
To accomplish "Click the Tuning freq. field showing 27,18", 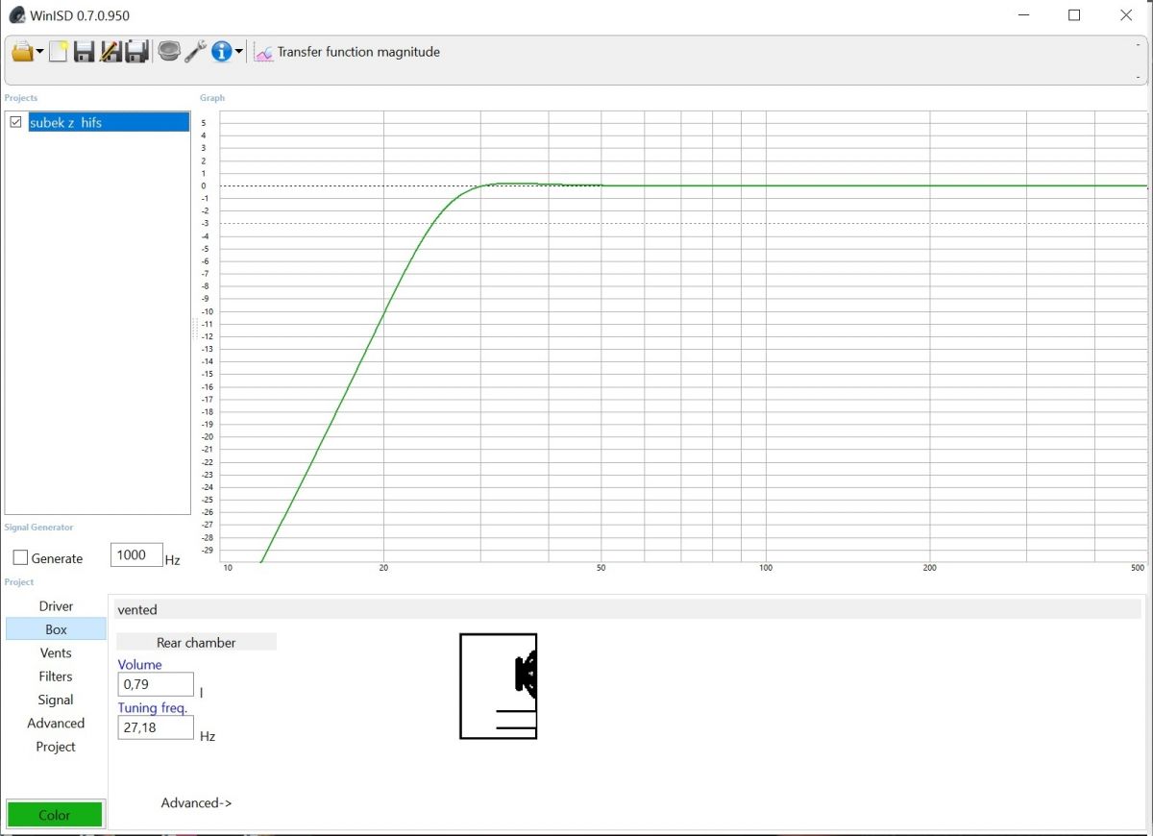I will 156,727.
